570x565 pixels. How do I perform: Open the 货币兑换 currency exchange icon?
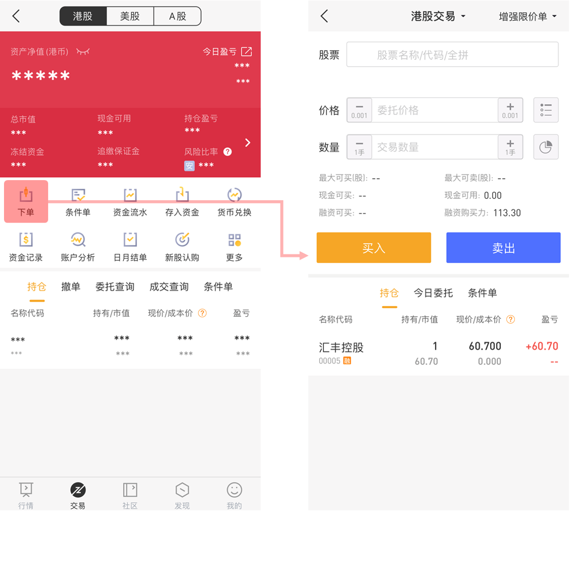[234, 201]
